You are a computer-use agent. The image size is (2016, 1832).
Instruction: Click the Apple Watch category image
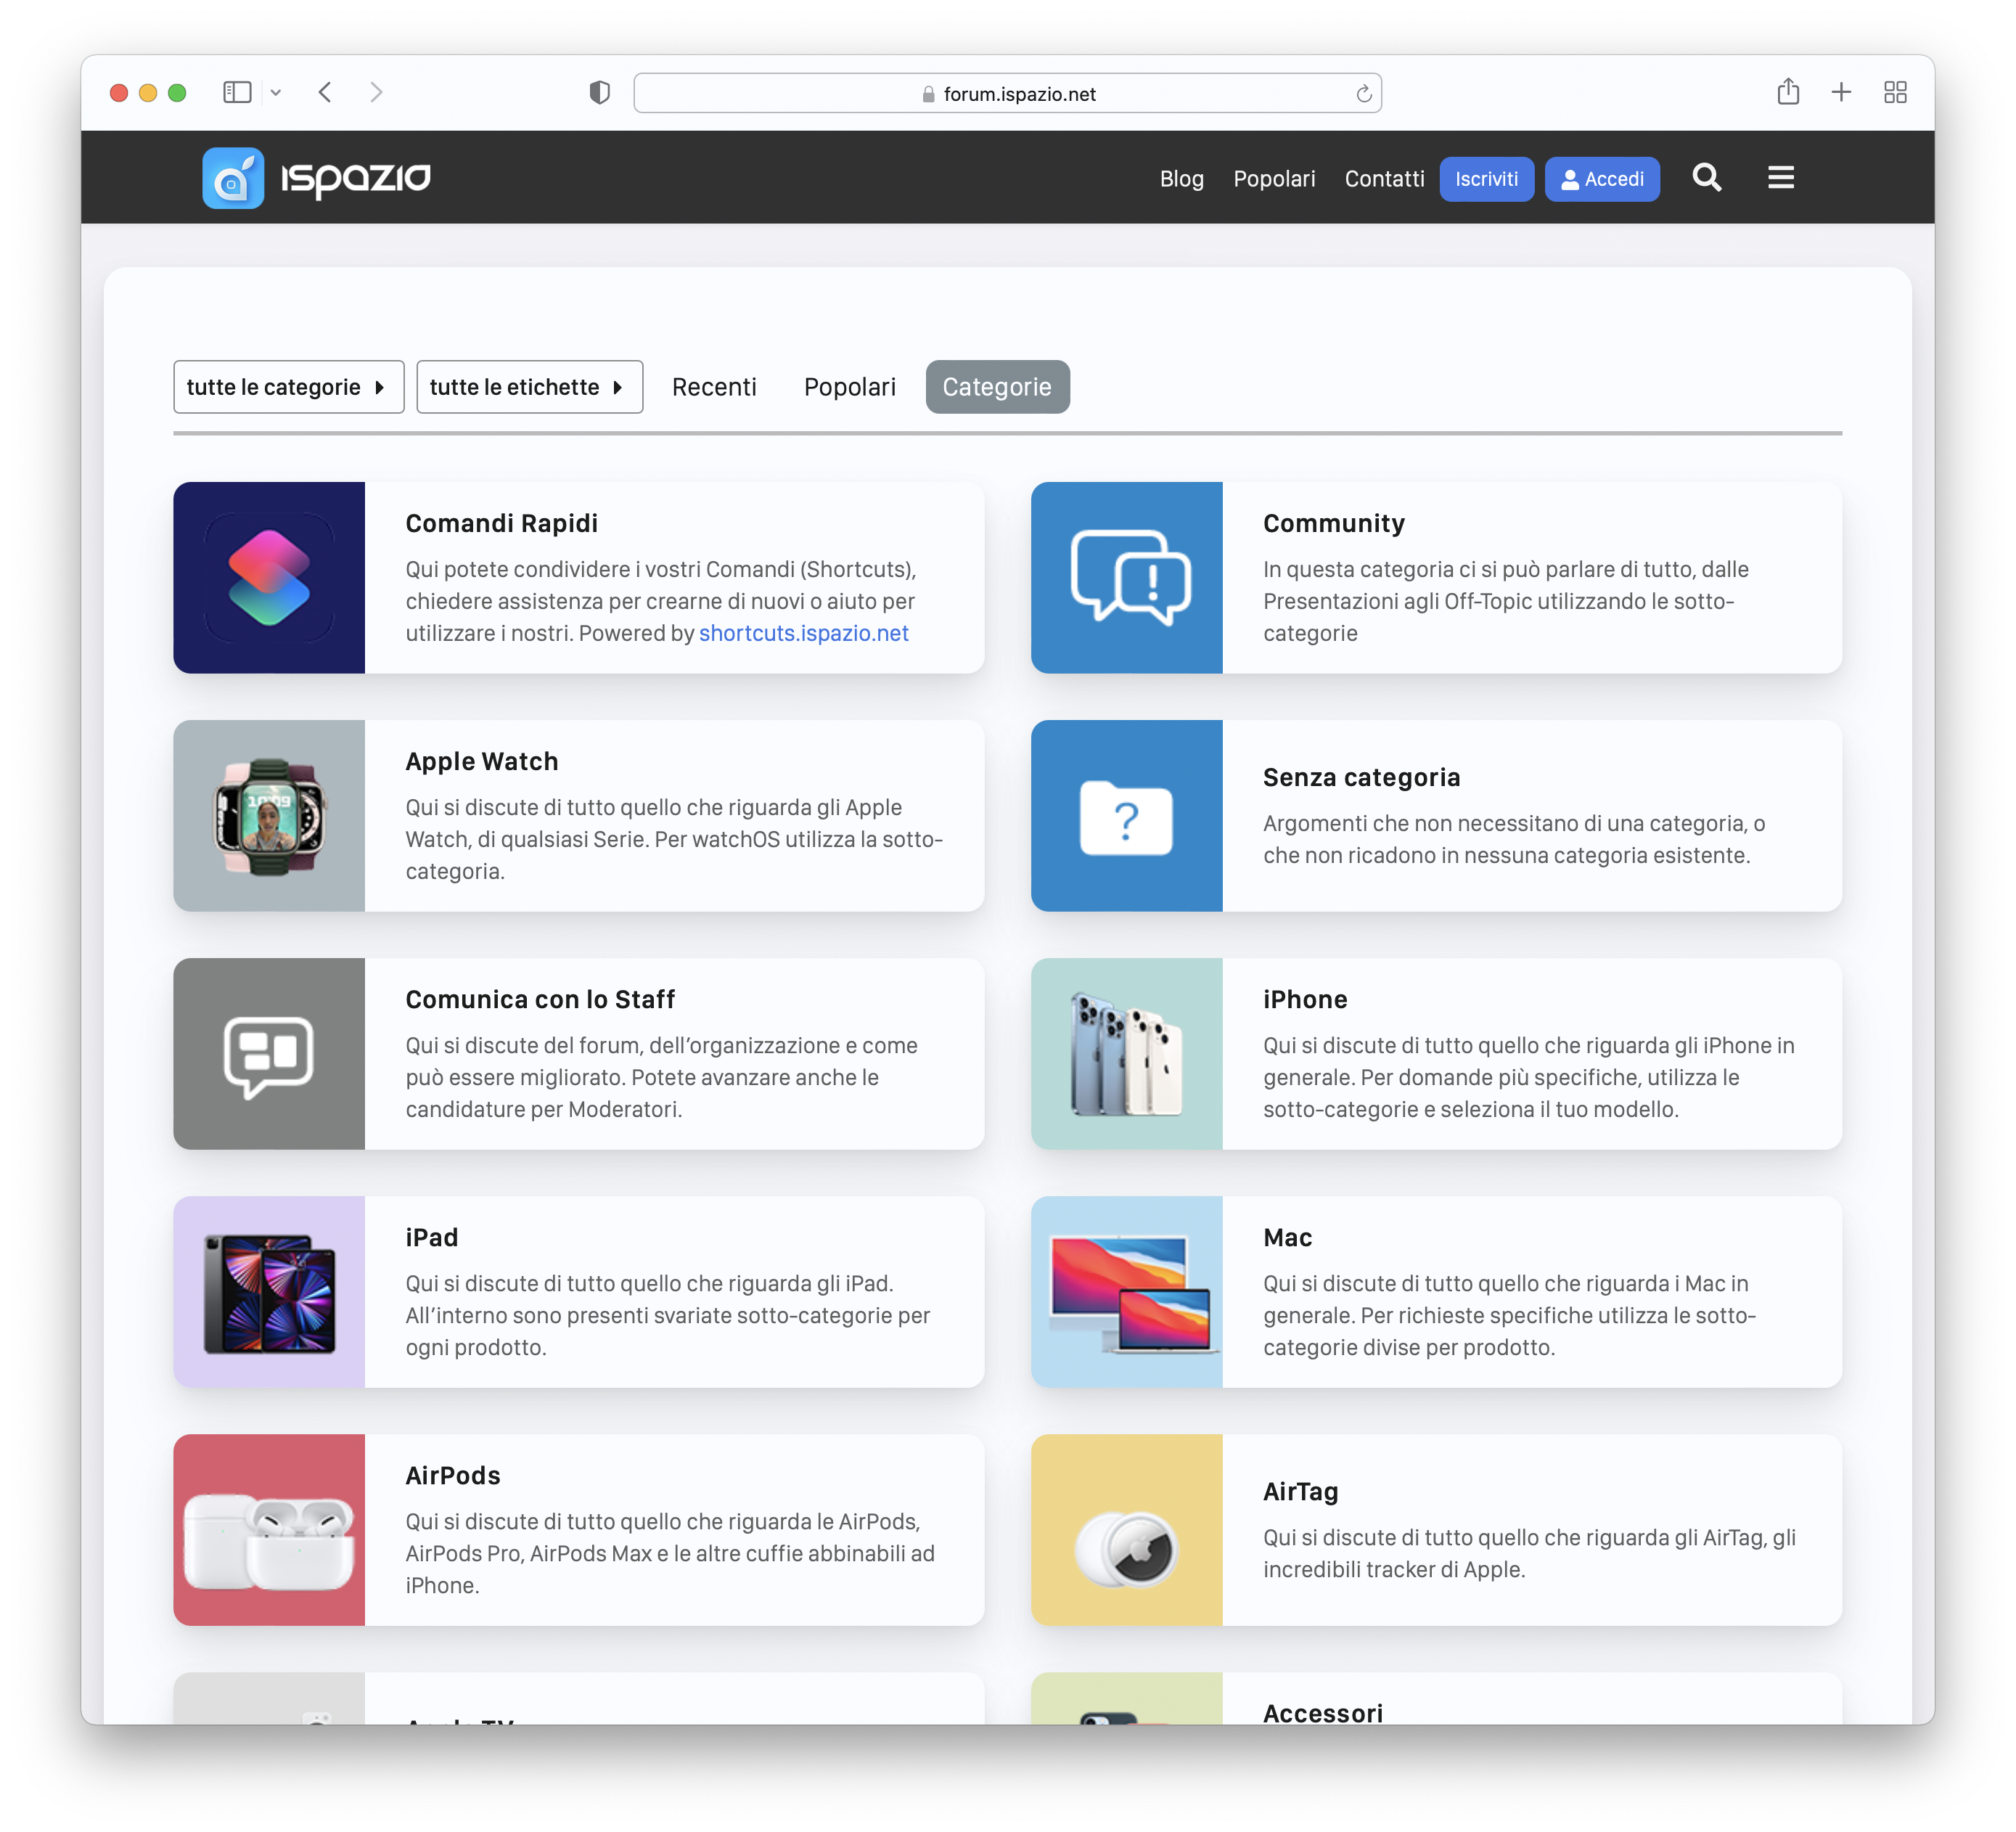(x=269, y=816)
